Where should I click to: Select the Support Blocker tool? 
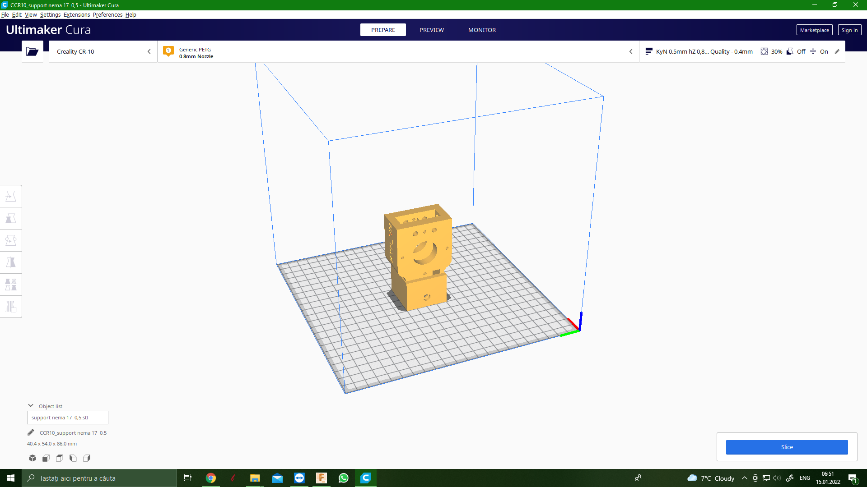pos(11,307)
